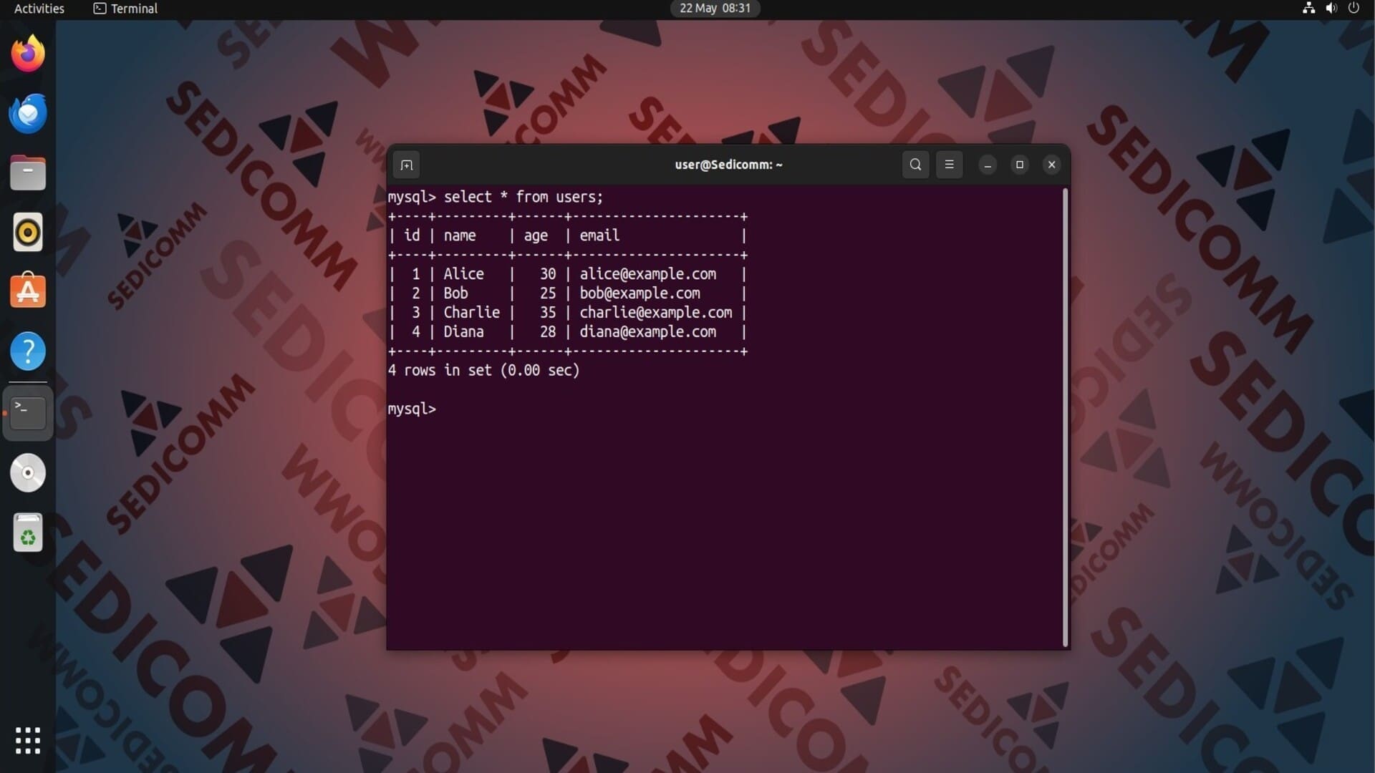Open the Help icon in dock

(x=28, y=351)
